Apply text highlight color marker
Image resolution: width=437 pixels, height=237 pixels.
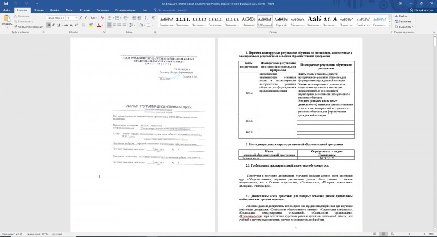[x=91, y=25]
